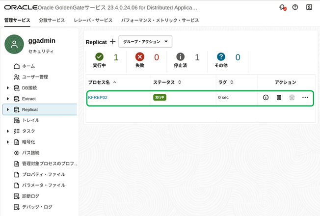The width and height of the screenshot is (320, 216).
Task: Click the plus icon to add Replicat
Action: [113, 42]
